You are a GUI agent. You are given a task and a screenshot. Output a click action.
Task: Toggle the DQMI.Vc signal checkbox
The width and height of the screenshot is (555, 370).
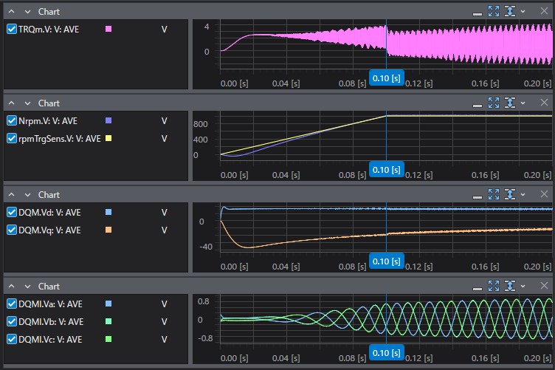(12, 339)
